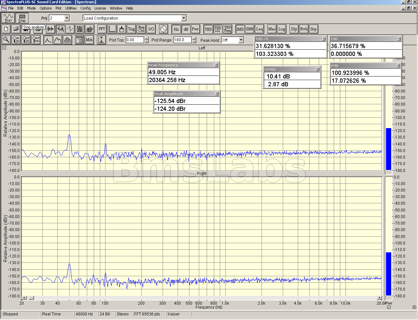Select the line plot style icon
The height and width of the screenshot is (320, 418).
click(48, 40)
